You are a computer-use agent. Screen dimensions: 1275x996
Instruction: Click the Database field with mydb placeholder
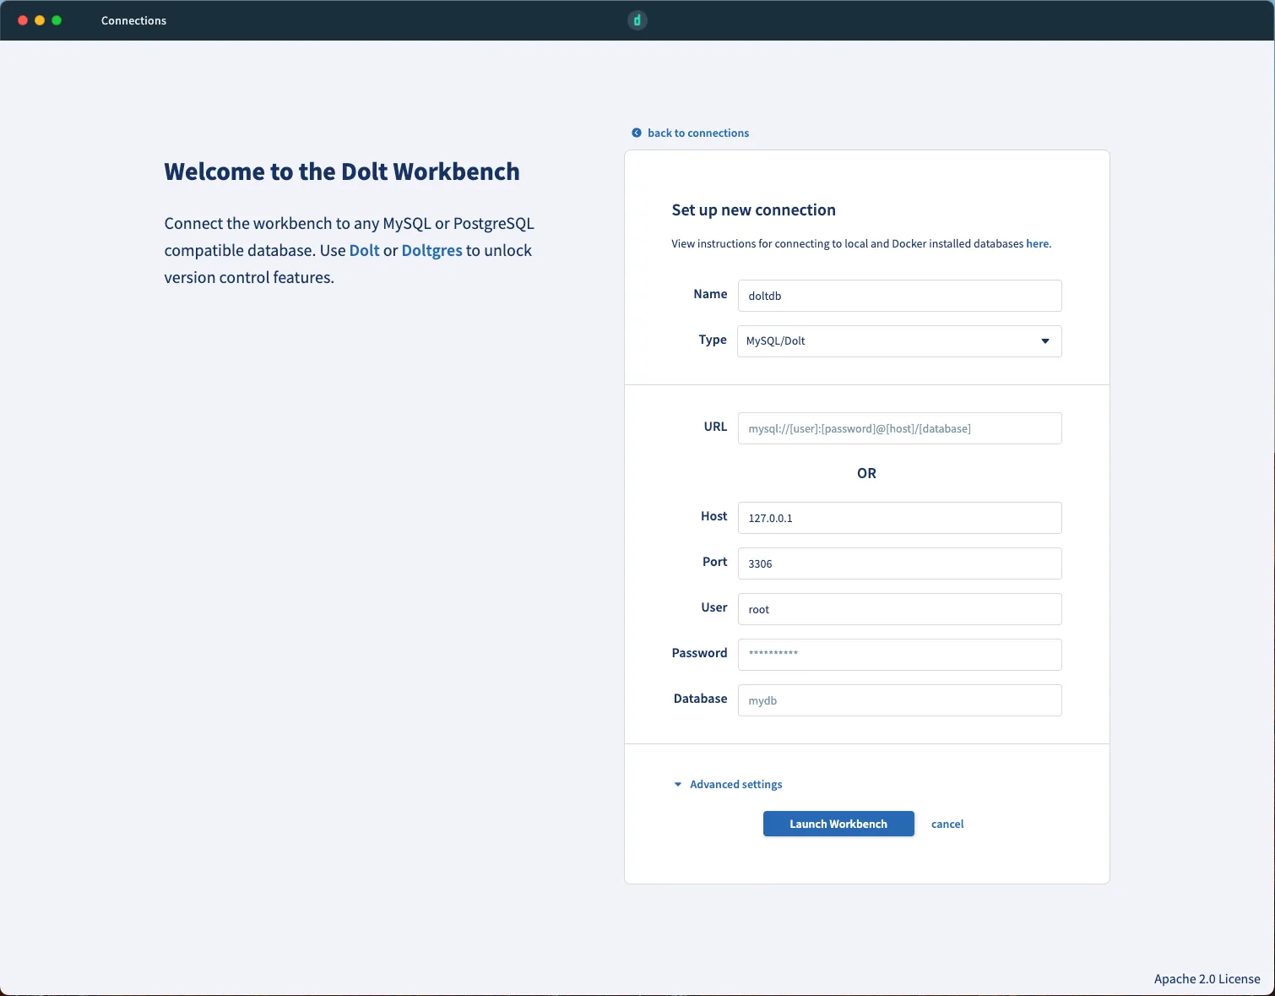point(898,700)
